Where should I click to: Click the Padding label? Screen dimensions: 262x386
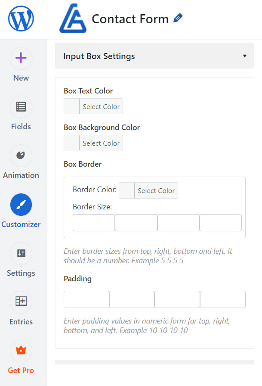[78, 279]
